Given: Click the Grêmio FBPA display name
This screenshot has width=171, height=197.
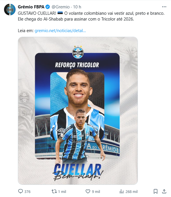Looking at the screenshot, I should [x=31, y=7].
